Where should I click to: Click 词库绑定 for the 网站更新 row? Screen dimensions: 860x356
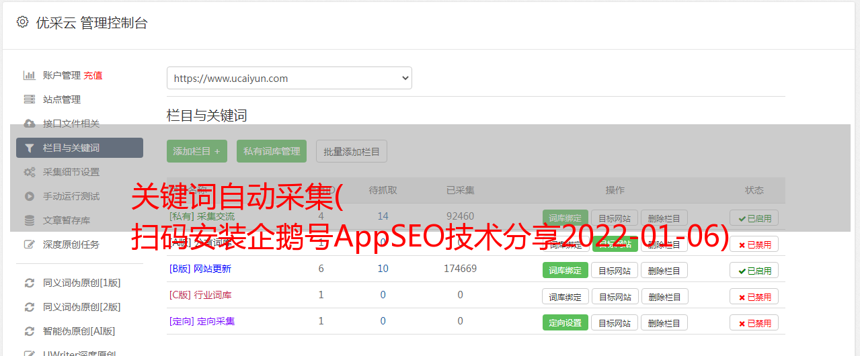[565, 270]
